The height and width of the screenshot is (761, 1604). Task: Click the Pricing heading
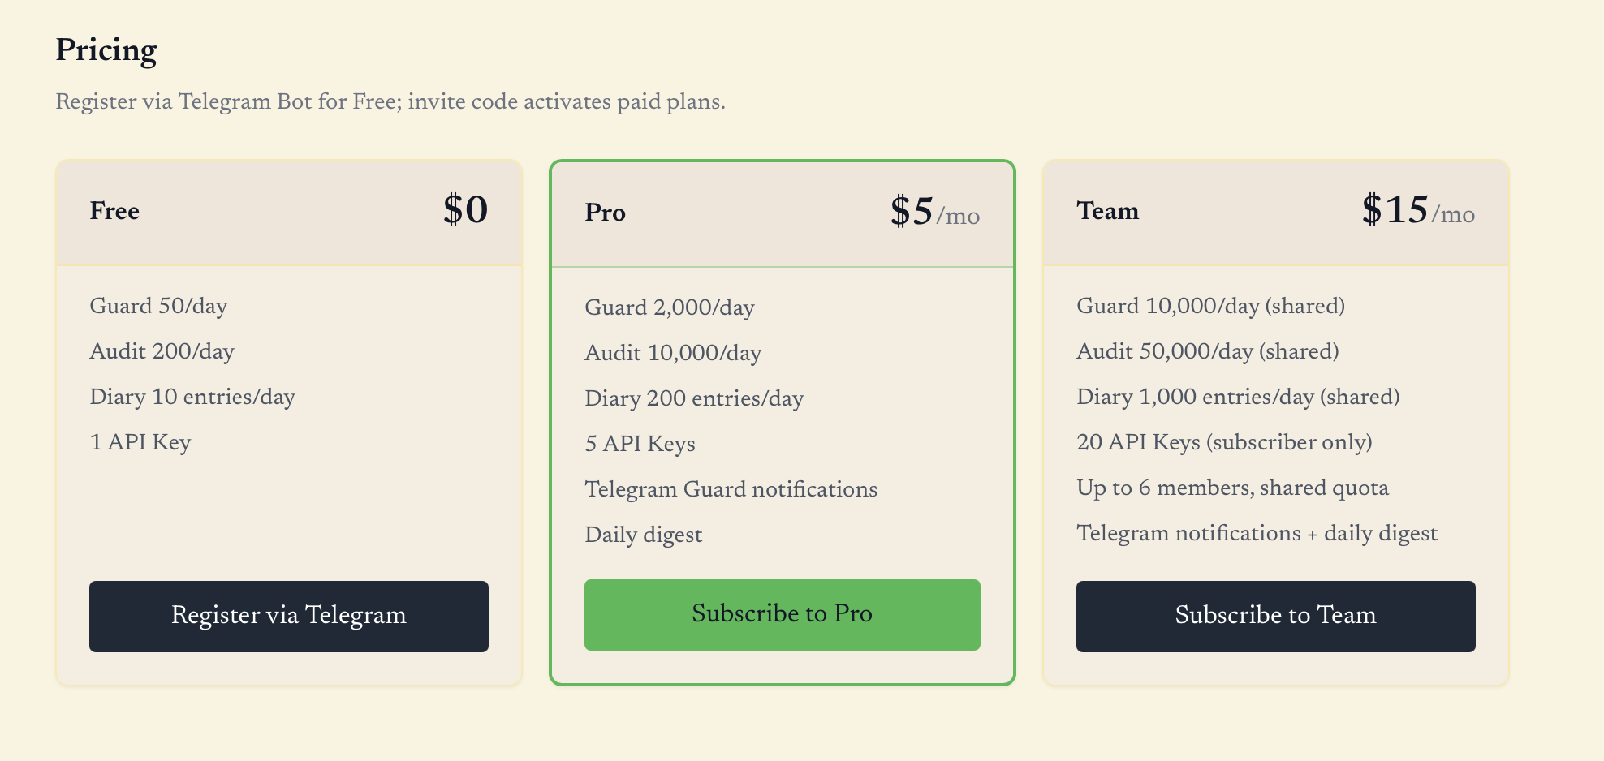coord(106,50)
